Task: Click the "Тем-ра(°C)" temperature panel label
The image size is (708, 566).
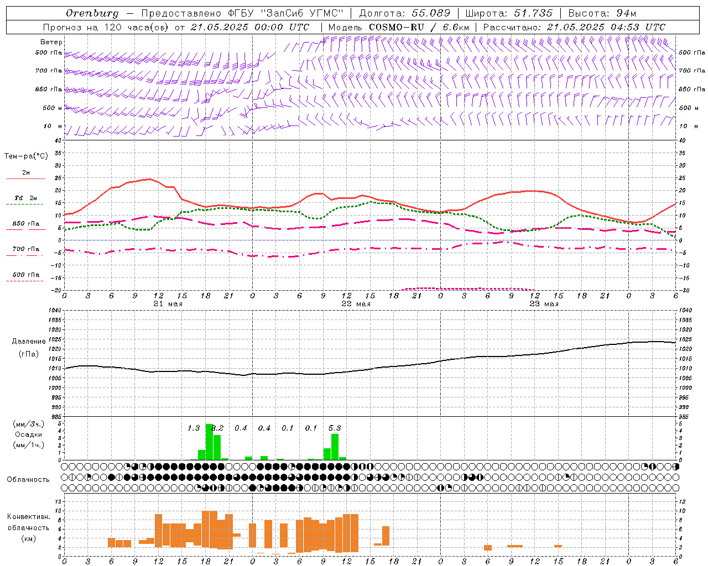Action: pos(26,156)
